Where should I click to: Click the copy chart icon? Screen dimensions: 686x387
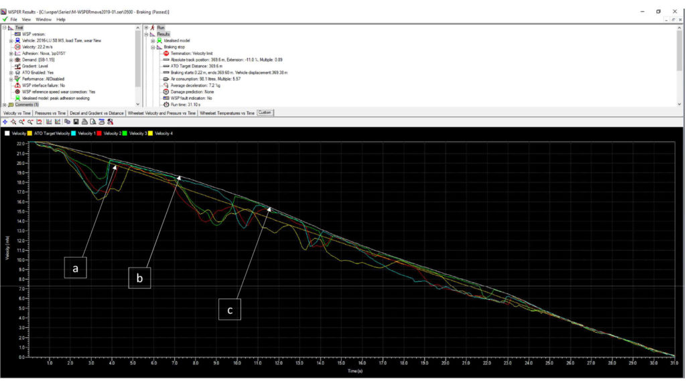pos(67,122)
